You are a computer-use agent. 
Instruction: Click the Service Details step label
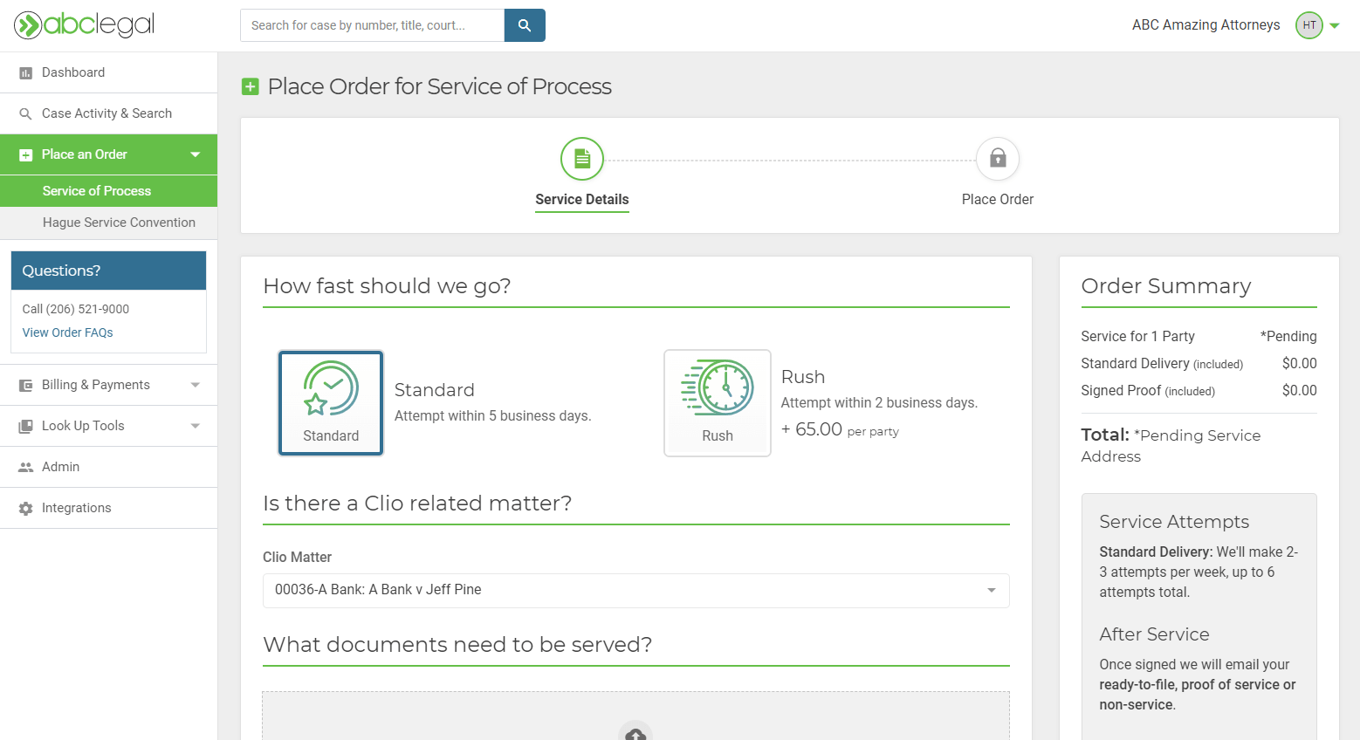click(x=582, y=200)
